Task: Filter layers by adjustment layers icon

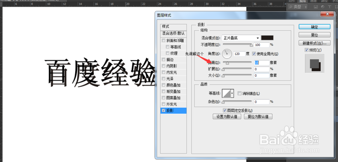Action: [323, 7]
